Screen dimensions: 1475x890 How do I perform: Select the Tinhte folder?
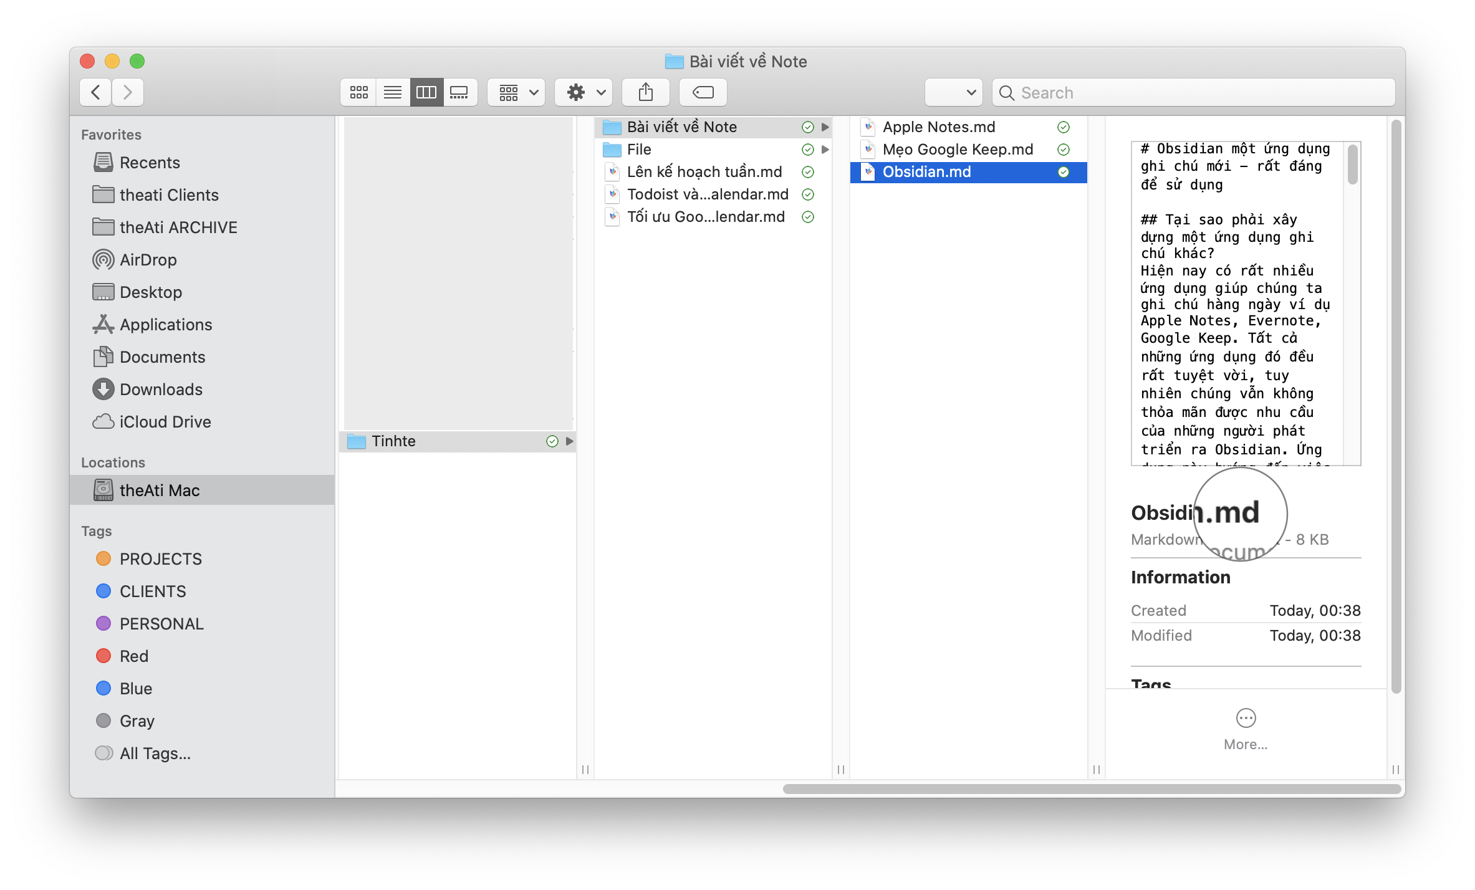393,441
